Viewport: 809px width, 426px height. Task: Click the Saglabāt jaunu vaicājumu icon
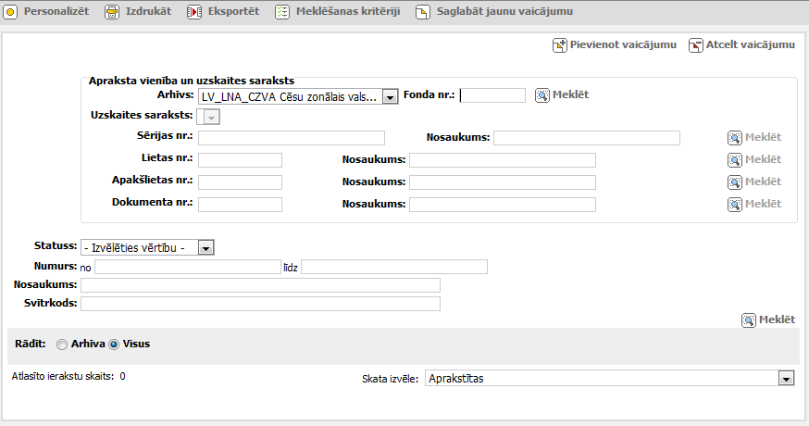click(423, 13)
